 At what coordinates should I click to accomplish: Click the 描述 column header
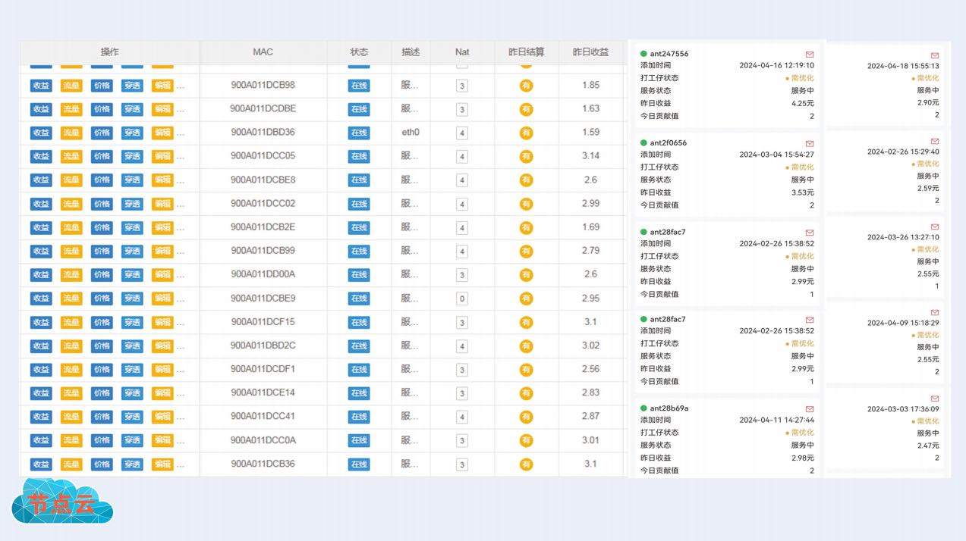411,52
